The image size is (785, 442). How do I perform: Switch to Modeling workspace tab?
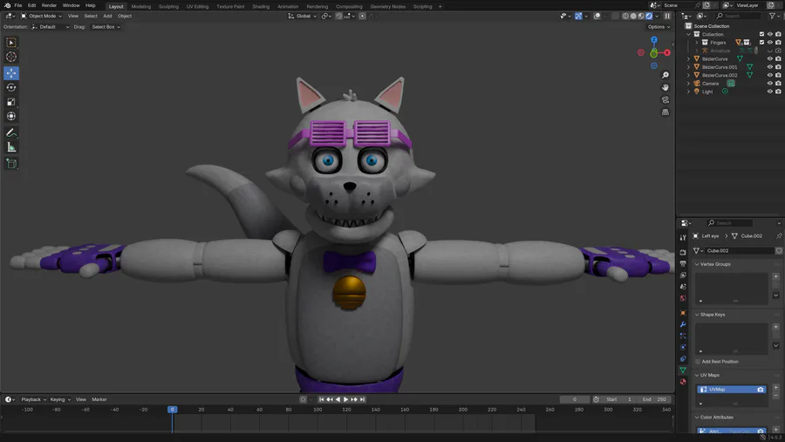point(140,6)
